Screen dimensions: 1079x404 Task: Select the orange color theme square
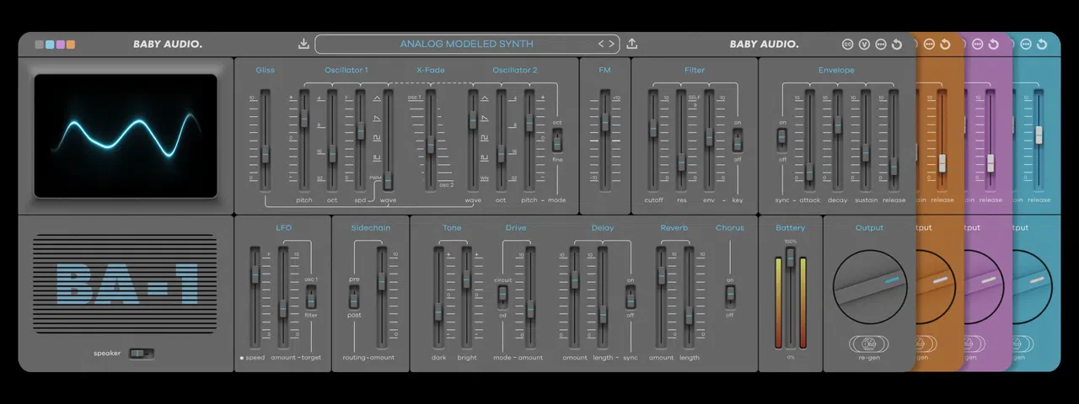click(71, 45)
